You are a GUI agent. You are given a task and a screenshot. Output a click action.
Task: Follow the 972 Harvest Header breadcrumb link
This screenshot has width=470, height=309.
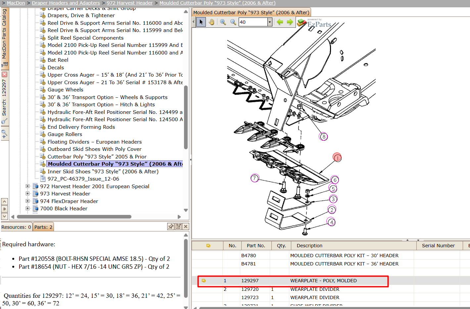point(130,3)
